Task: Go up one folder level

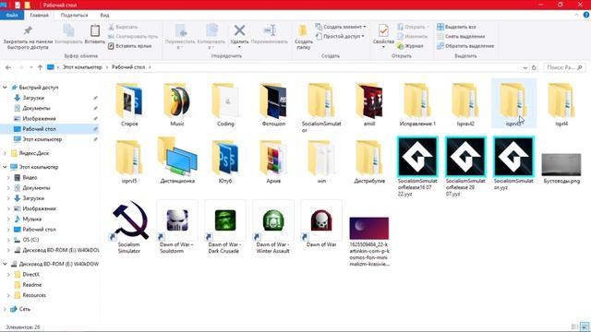Action: (40, 67)
